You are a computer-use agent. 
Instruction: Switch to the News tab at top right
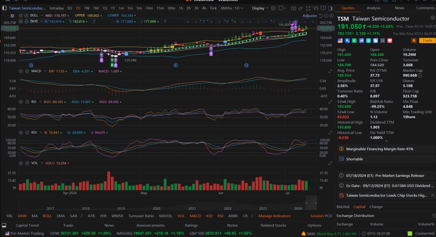tap(399, 8)
